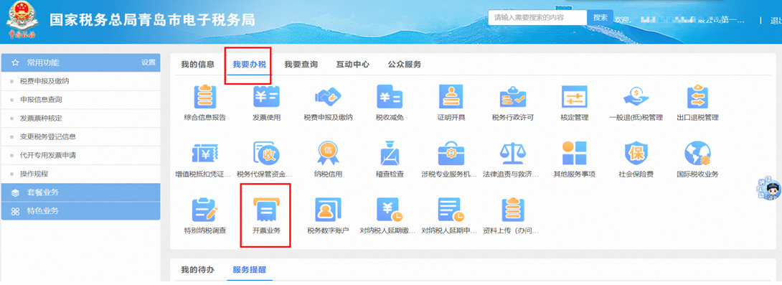This screenshot has height=285, width=782.
Task: Open 国际税收业务 globe icon
Action: (698, 153)
